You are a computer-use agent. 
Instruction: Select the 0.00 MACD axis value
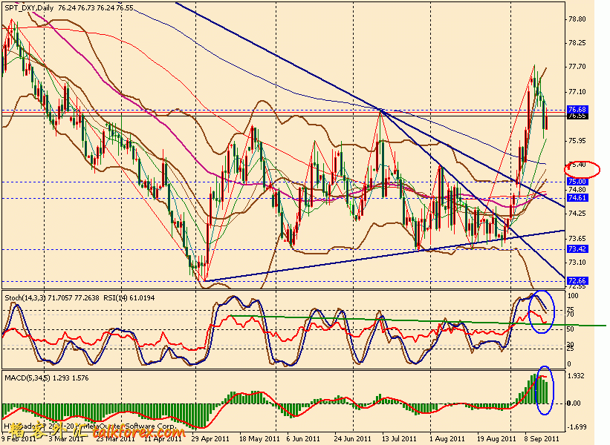pyautogui.click(x=574, y=403)
